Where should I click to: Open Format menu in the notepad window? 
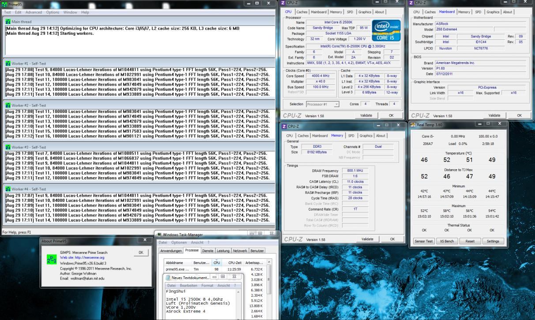click(208, 285)
